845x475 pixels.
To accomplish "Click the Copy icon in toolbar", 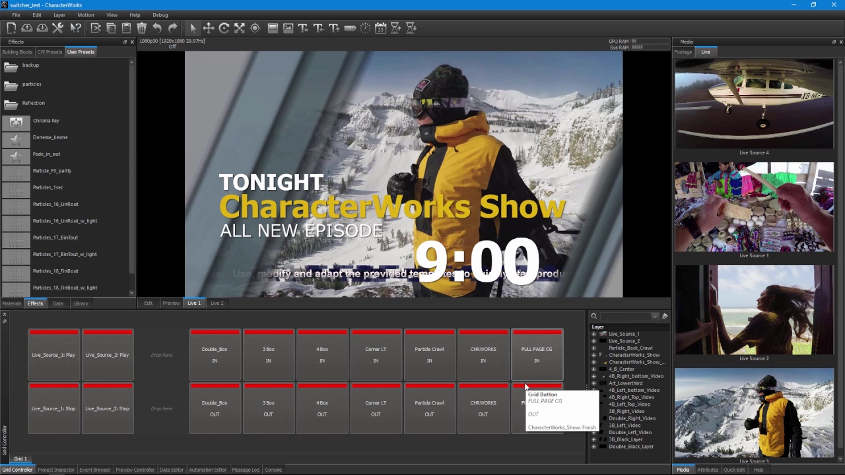I will [x=111, y=28].
